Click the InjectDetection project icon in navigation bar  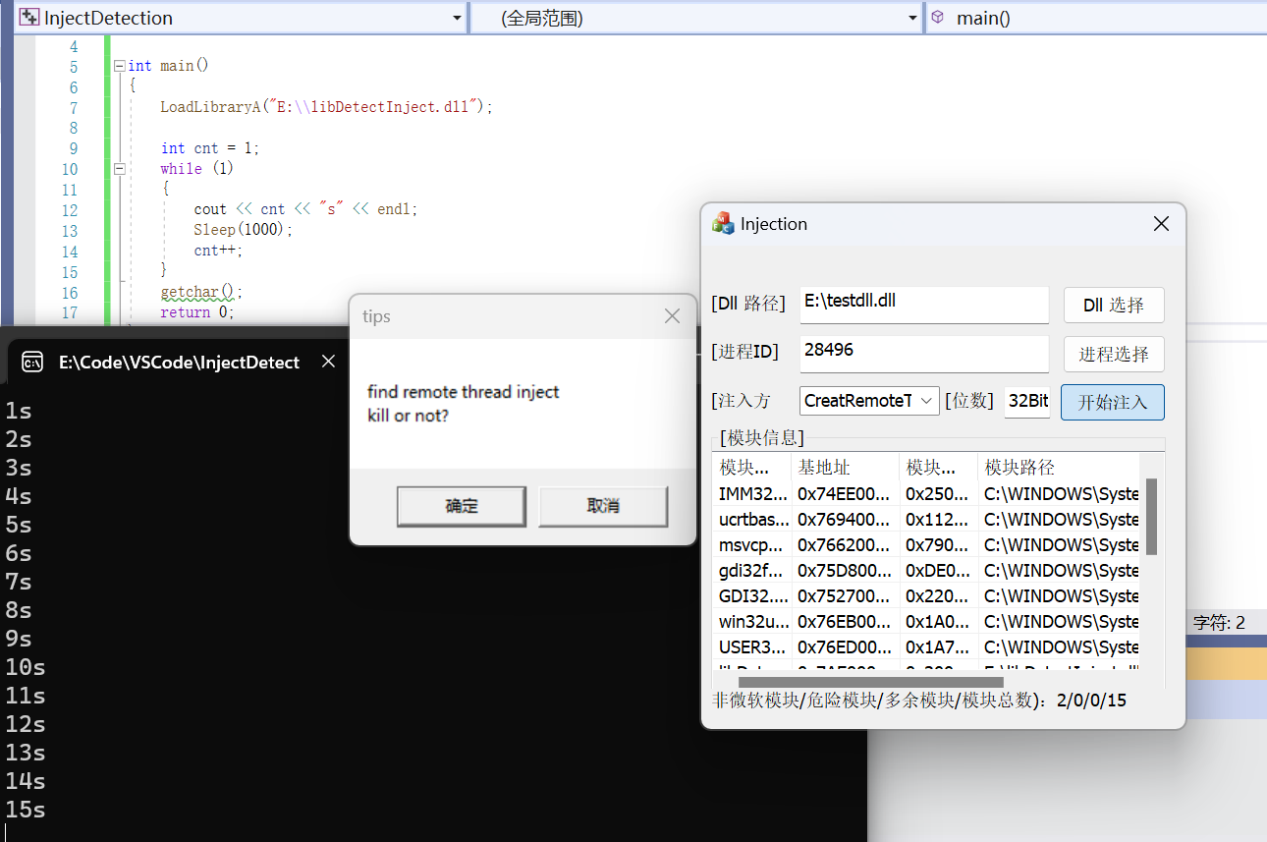[28, 18]
